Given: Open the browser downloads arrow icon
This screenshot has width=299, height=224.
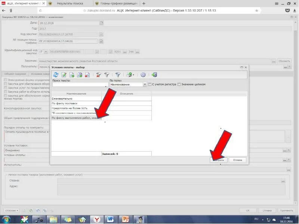Looking at the screenshot, I should (295, 11).
